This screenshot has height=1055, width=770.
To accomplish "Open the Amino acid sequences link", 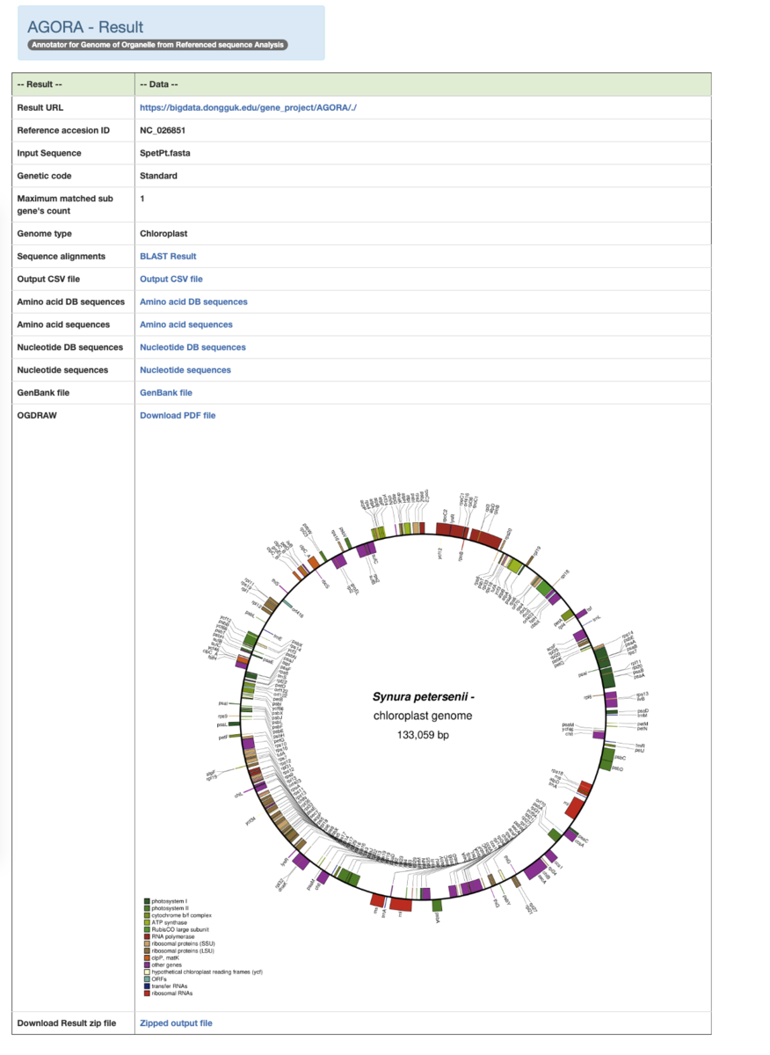I will [x=186, y=325].
